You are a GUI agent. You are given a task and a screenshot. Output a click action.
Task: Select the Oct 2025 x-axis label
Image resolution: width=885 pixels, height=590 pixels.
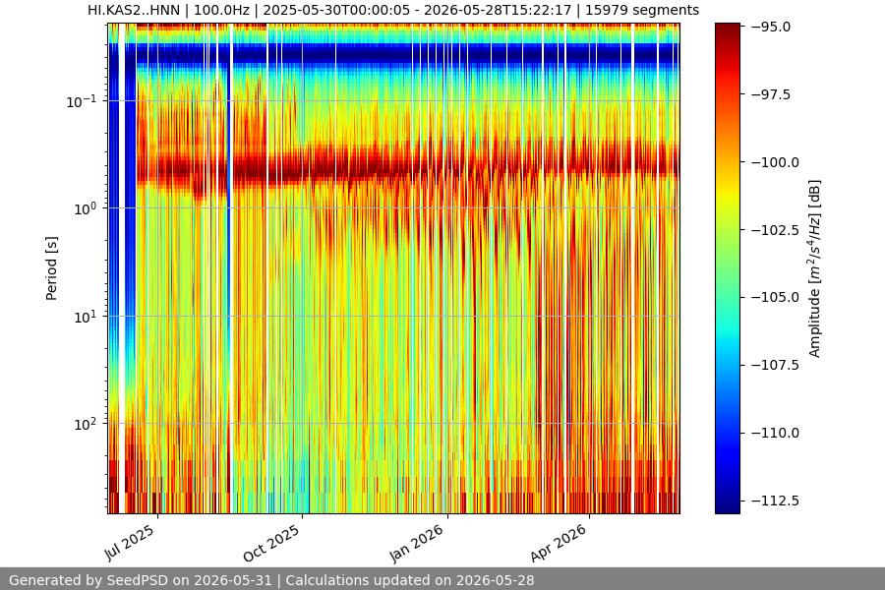tap(271, 544)
